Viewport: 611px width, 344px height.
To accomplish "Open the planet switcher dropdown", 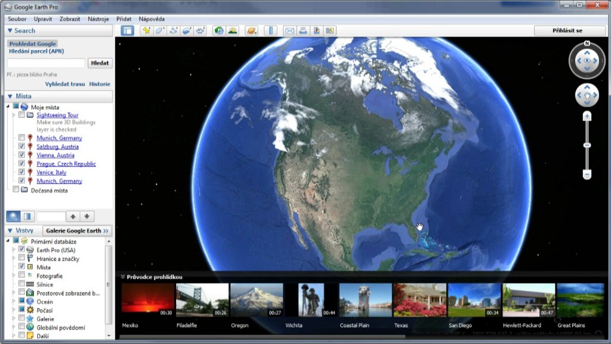I will (252, 30).
